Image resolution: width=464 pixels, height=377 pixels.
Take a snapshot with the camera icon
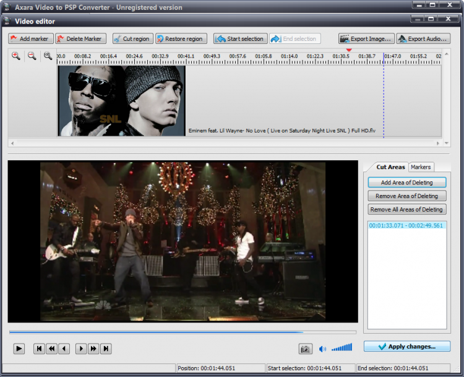click(x=305, y=349)
